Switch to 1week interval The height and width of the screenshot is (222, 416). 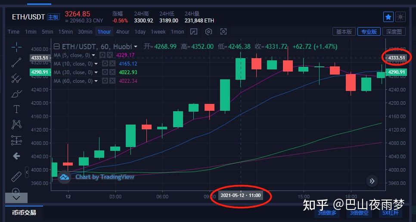[158, 32]
